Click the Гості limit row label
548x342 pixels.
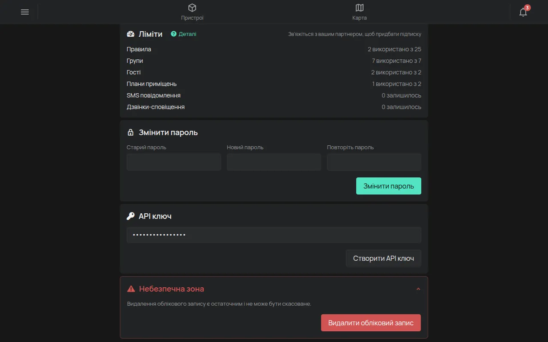[x=134, y=72]
